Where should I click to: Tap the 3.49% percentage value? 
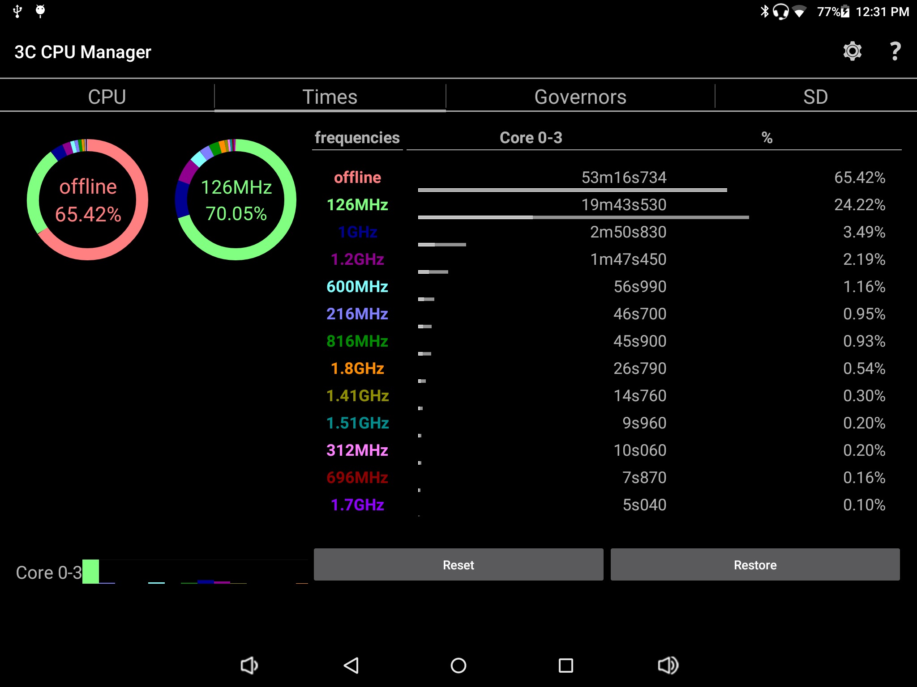[864, 232]
